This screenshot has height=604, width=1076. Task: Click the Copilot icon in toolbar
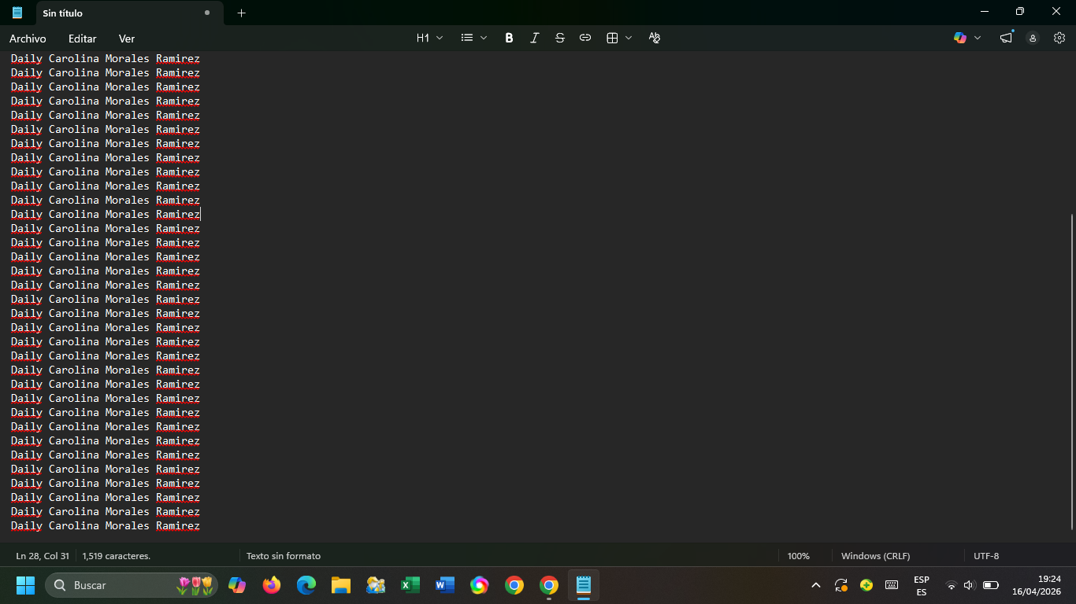(960, 38)
